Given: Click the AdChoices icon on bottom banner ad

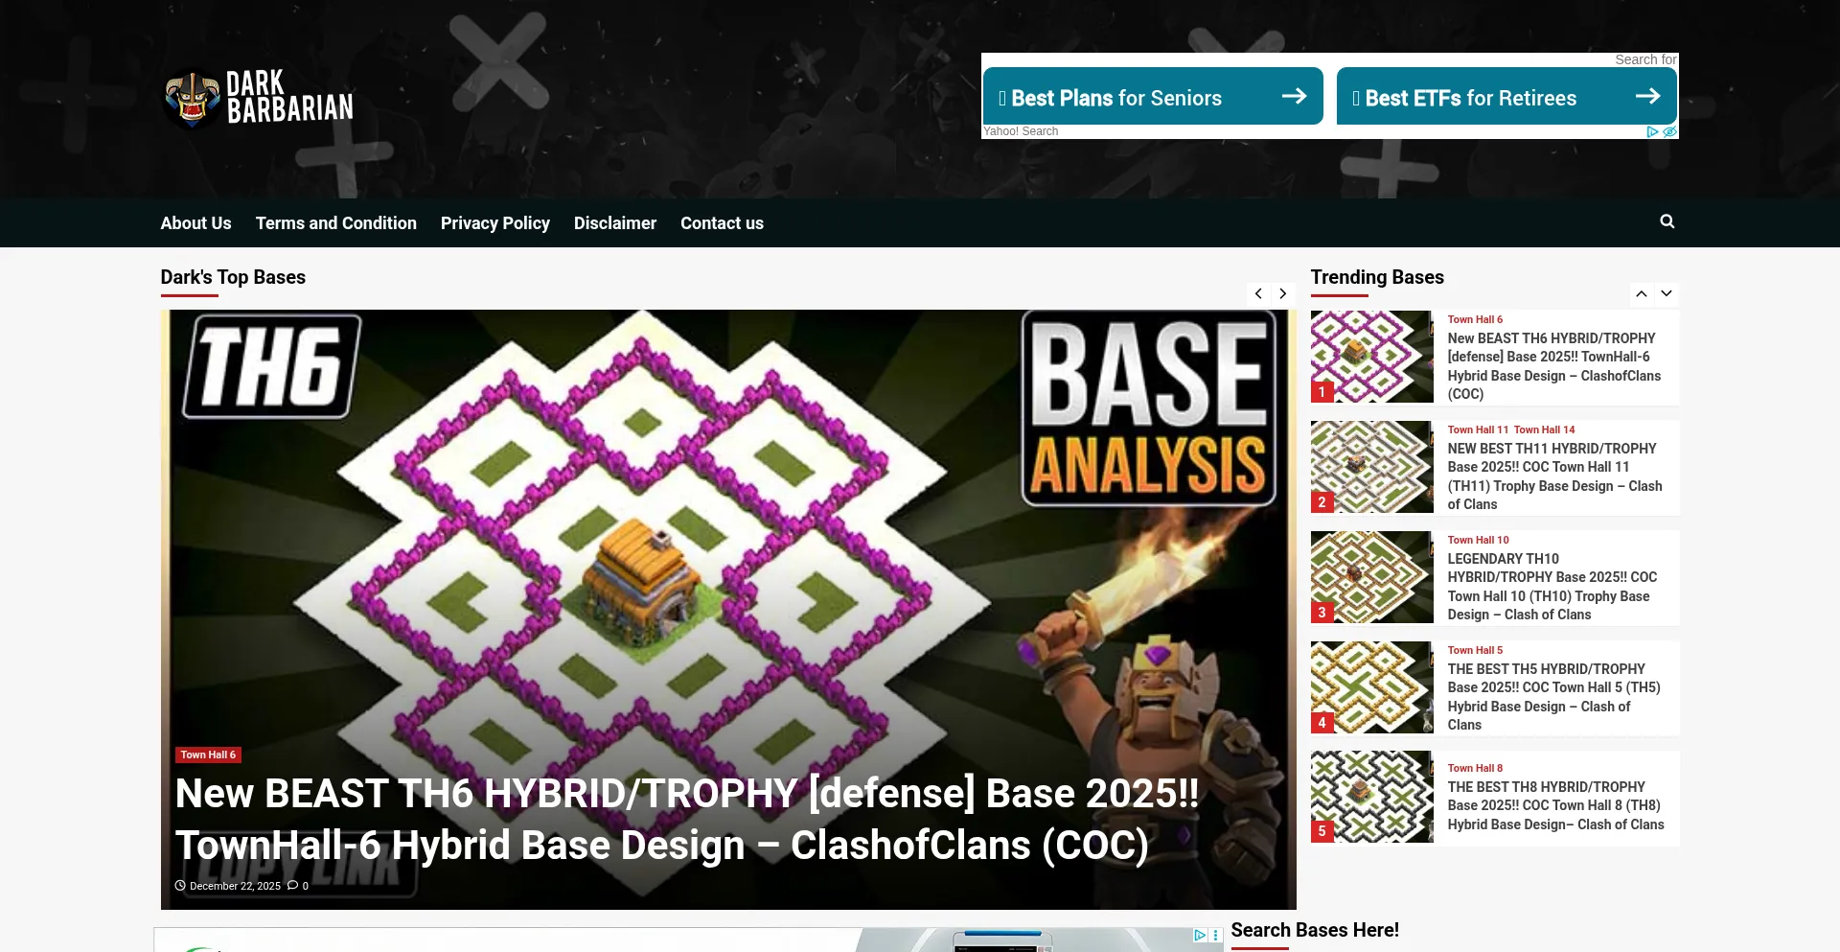Looking at the screenshot, I should click(1200, 935).
